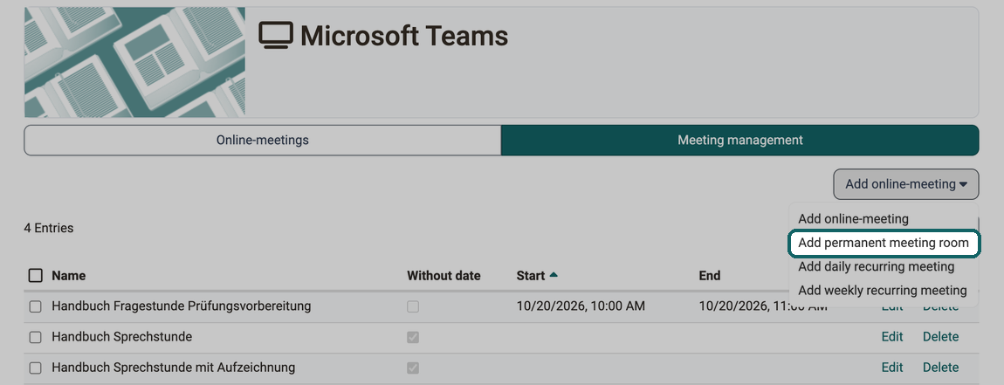Viewport: 1004px width, 385px height.
Task: Toggle Without date for Handbuch Fragestunde Prüfungsvorbereitung
Action: 413,306
